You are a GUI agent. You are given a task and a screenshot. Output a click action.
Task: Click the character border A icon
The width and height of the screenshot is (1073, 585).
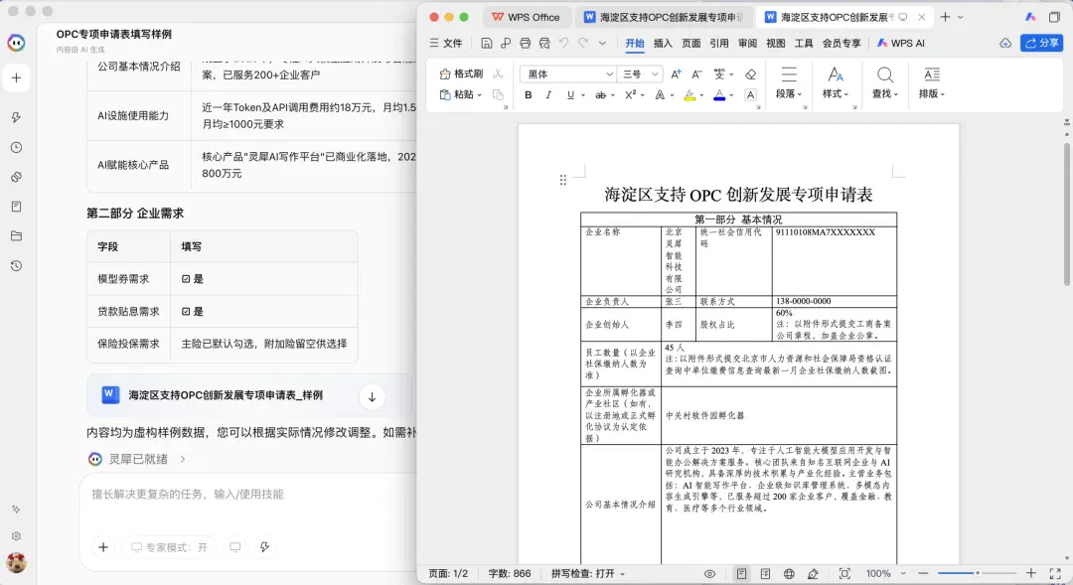pos(751,95)
